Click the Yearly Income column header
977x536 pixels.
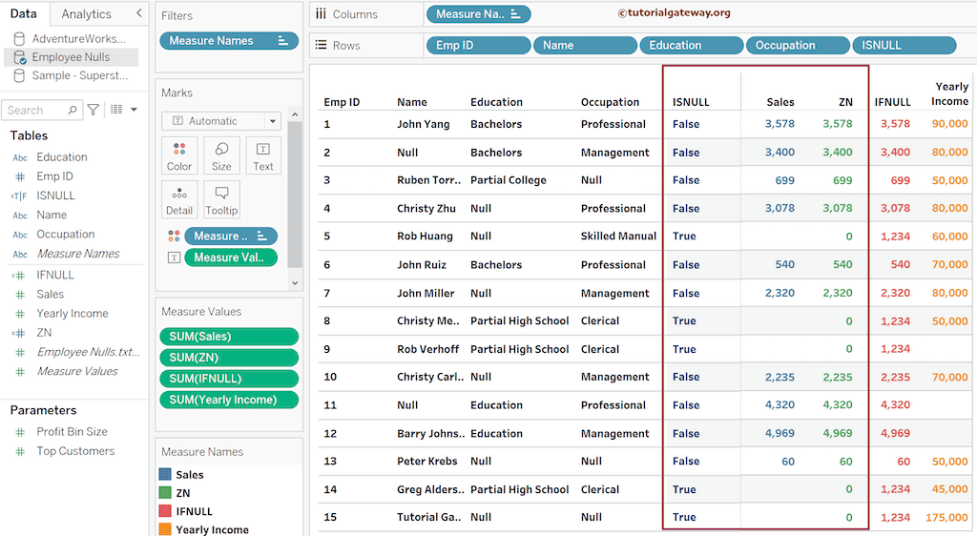[949, 94]
